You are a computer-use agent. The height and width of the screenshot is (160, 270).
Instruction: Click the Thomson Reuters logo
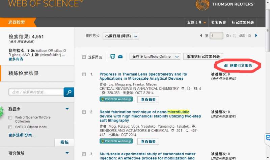pyautogui.click(x=225, y=4)
